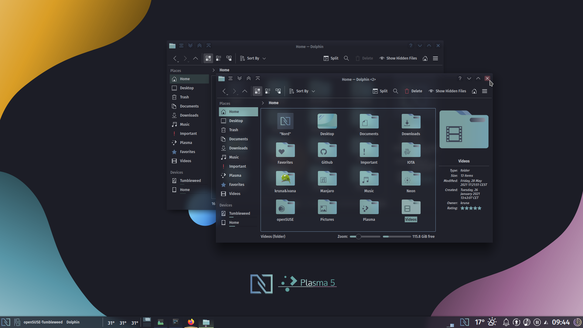583x328 pixels.
Task: Click search magnifier in front Dolphin toolbar
Action: click(x=395, y=91)
